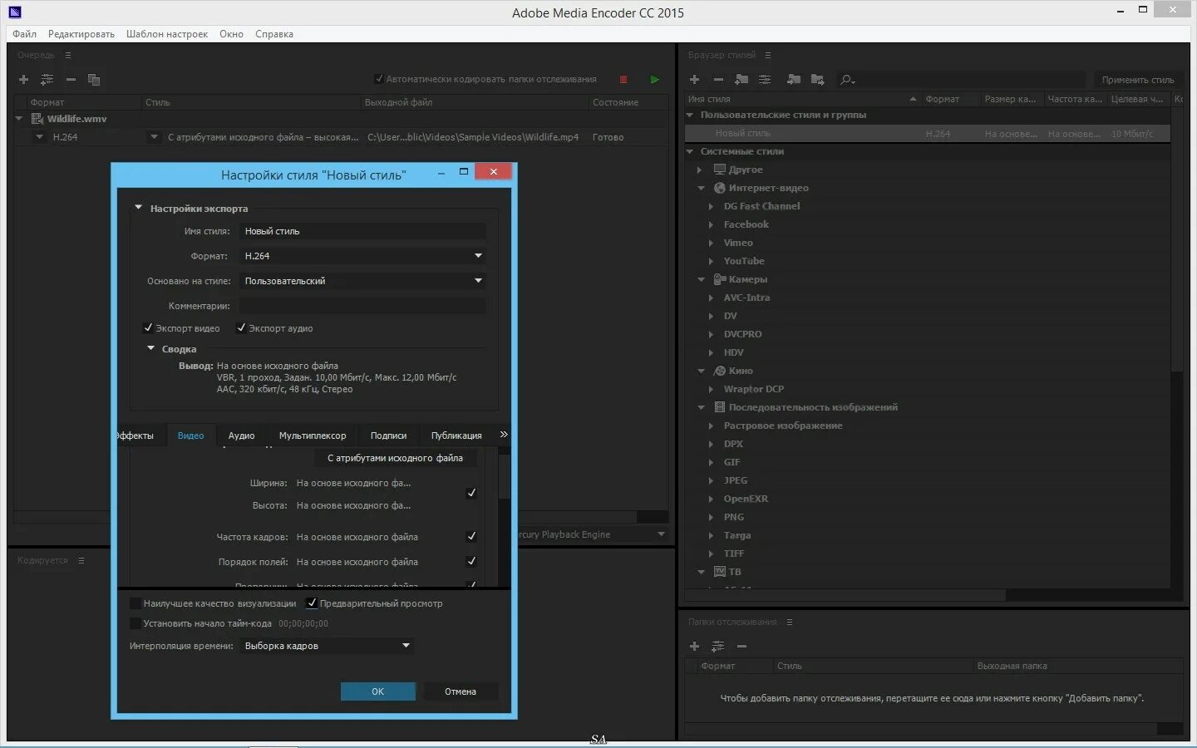Expand YouTube preset group
Screen dimensions: 1197x748
[x=711, y=261]
